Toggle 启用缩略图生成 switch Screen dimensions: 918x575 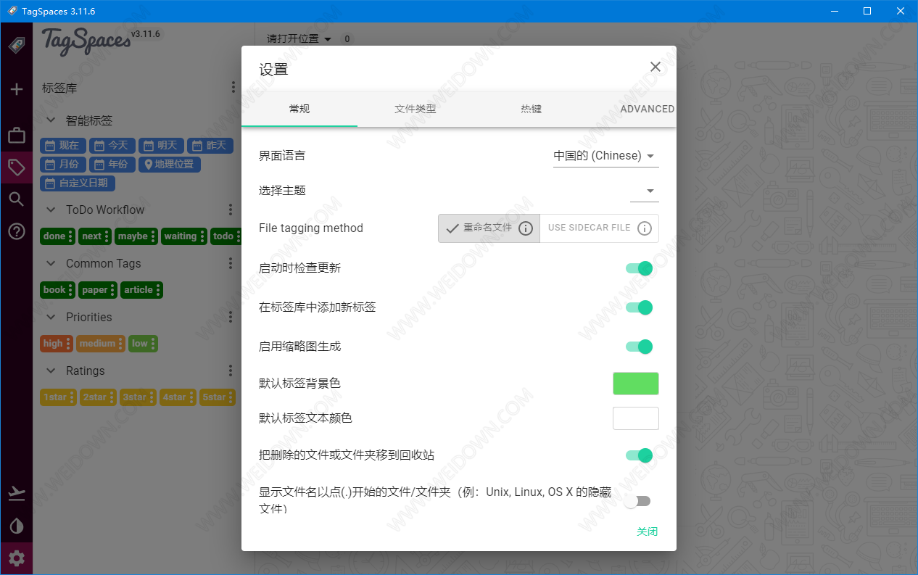click(640, 347)
